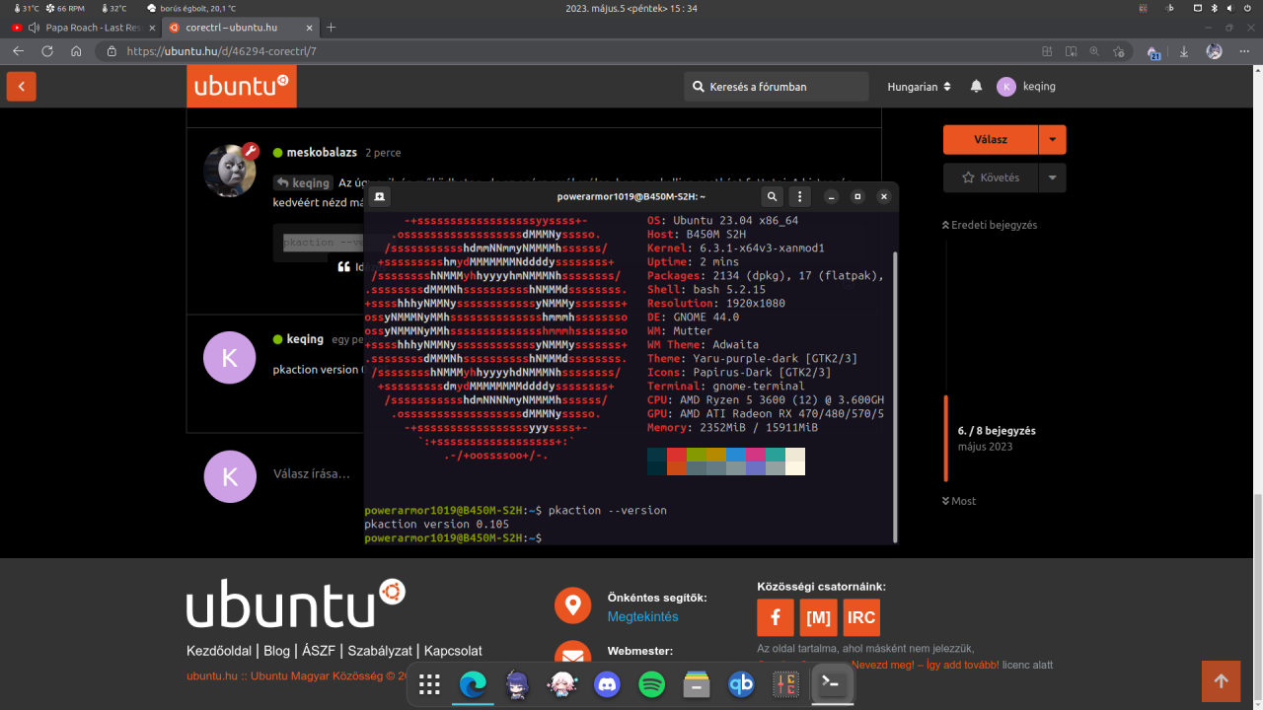Open system power menu in top bar
The height and width of the screenshot is (710, 1263).
(1250, 8)
